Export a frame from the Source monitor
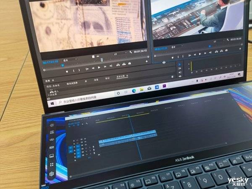Viewport: 252px width, 189px height. (x=129, y=63)
